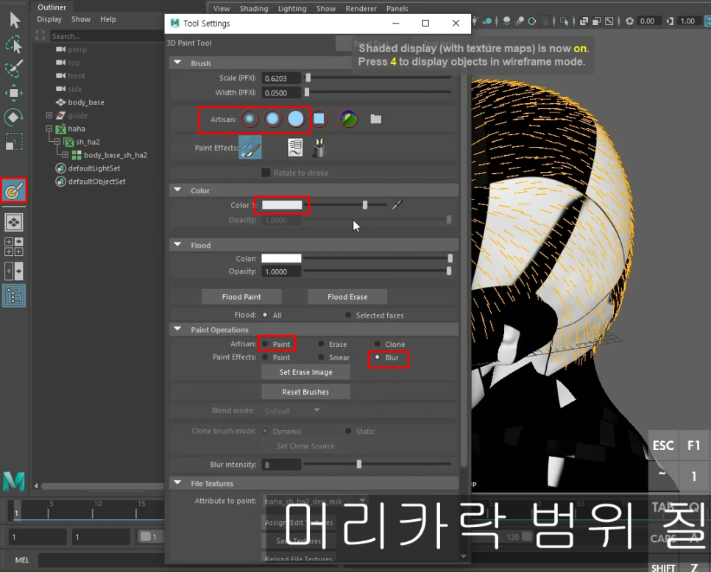Viewport: 711px width, 572px height.
Task: Select Paint Effects Blur operation
Action: coord(378,357)
